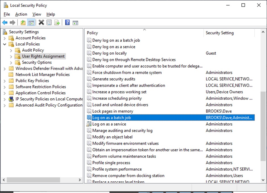The height and width of the screenshot is (193, 267).
Task: Toggle the Action pane with its toolbar icon
Action: click(x=76, y=22)
